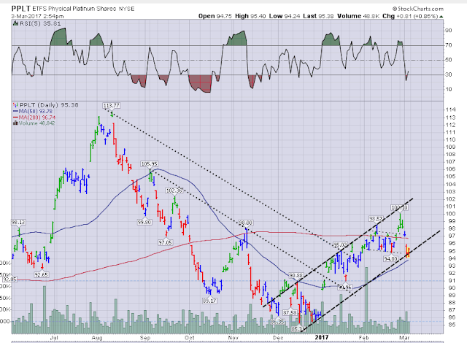Image resolution: width=467 pixels, height=343 pixels.
Task: Click the RSI 90 axis label
Action: 448,31
